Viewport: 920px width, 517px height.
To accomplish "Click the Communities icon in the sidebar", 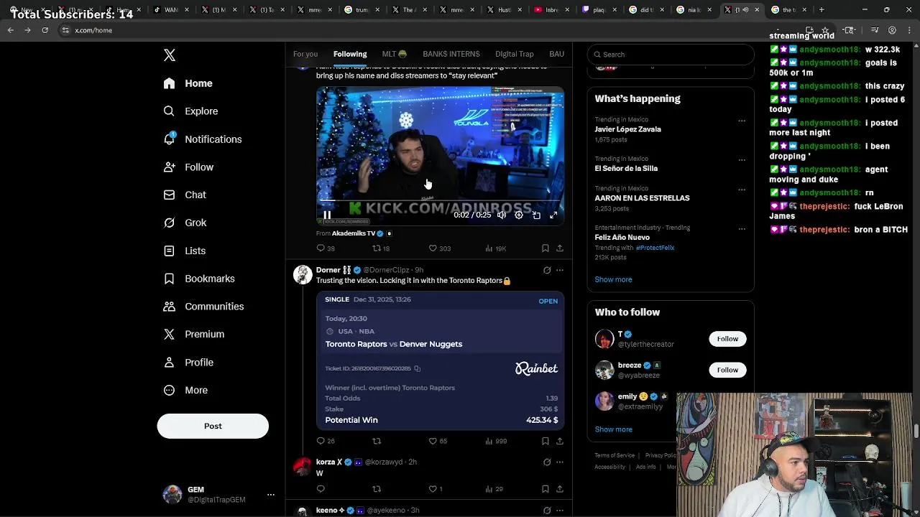I will pos(169,307).
